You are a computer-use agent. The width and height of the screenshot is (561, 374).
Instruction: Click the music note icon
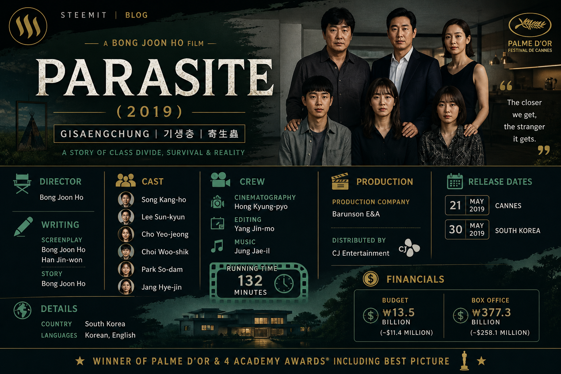click(217, 246)
